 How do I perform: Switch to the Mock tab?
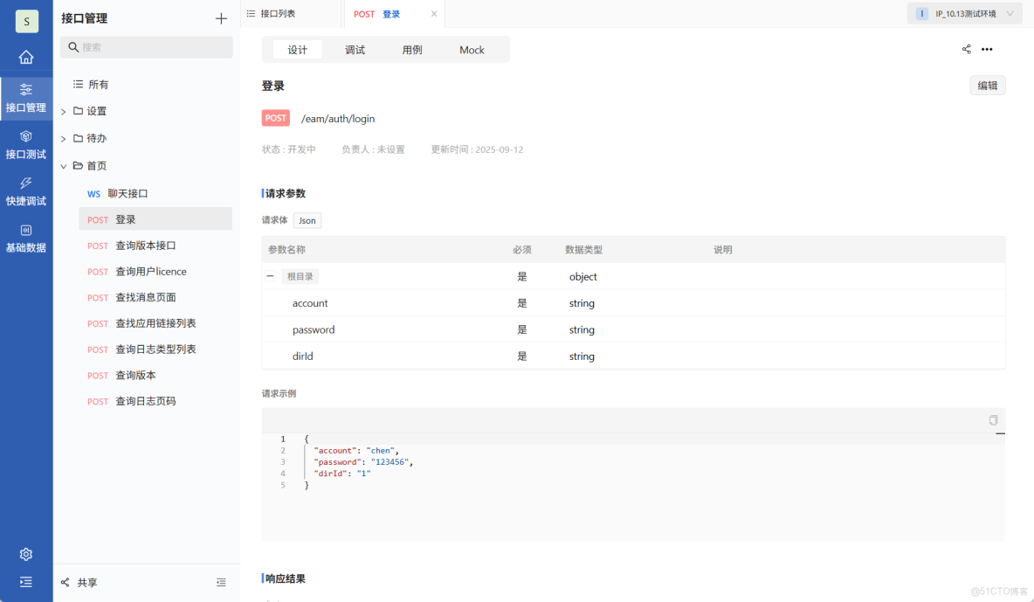[472, 50]
